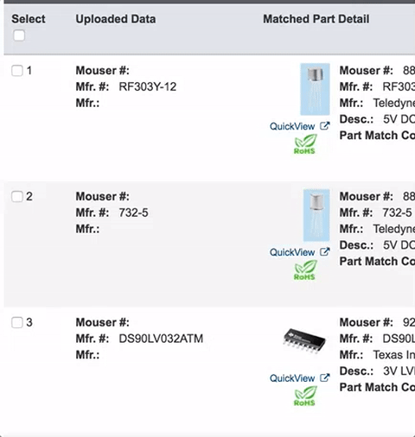This screenshot has height=437, width=415.
Task: Open the RF303Y-12 relay product thumbnail
Action: tap(315, 89)
